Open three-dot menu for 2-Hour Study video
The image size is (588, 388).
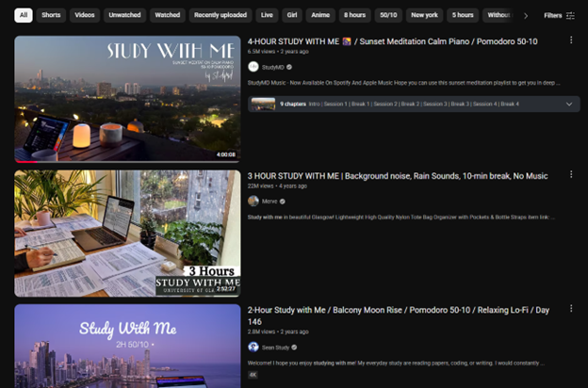point(571,310)
